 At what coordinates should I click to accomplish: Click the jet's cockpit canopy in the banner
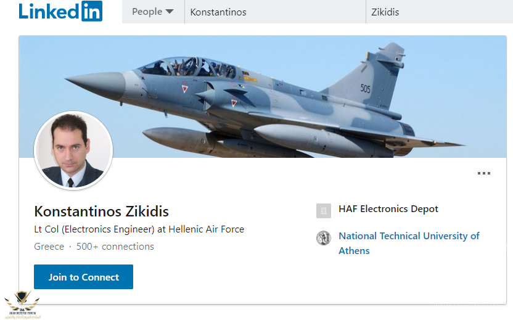tap(188, 67)
